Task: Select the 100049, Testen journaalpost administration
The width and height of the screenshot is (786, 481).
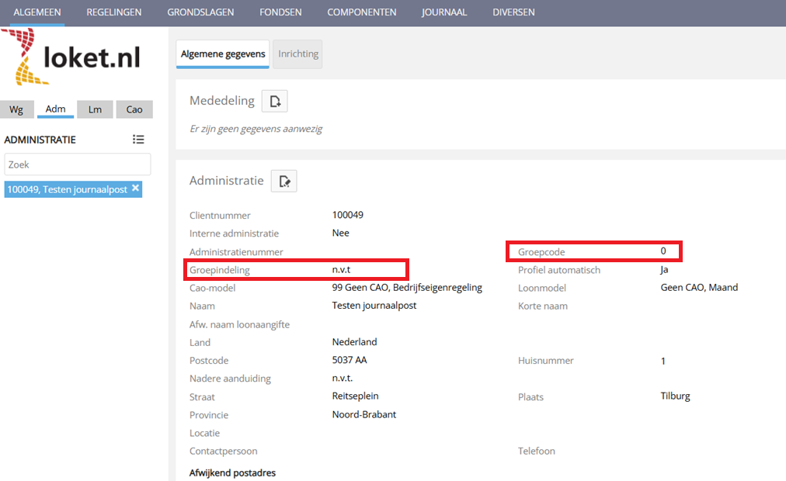Action: point(67,189)
